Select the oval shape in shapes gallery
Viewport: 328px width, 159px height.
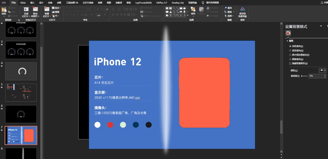point(185,8)
